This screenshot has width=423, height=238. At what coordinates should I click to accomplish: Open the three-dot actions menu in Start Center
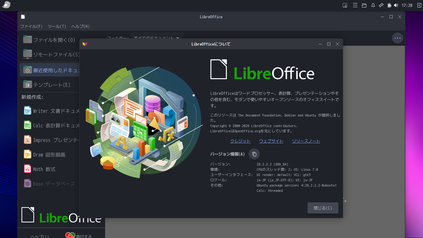[x=398, y=38]
